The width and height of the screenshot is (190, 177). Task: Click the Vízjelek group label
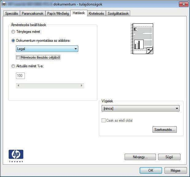pos(107,101)
